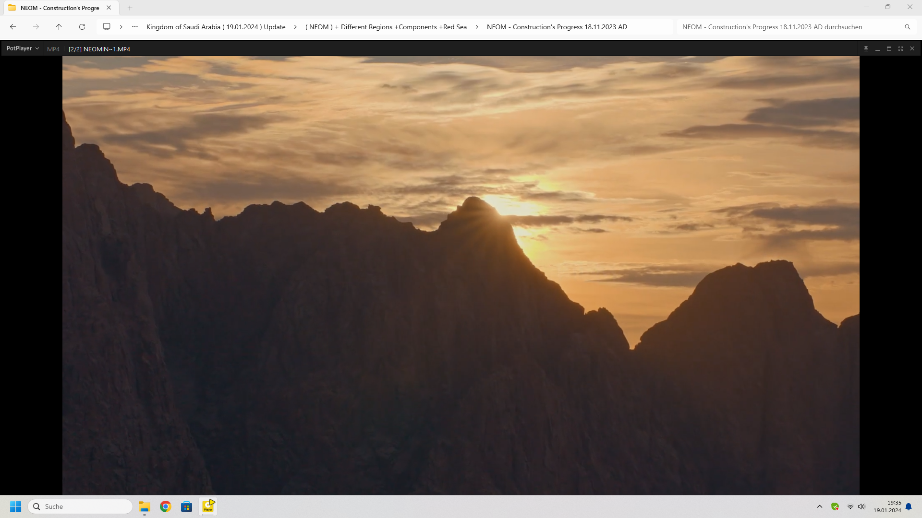Click the This PC monitor icon in address bar
The height and width of the screenshot is (518, 922).
tap(107, 27)
